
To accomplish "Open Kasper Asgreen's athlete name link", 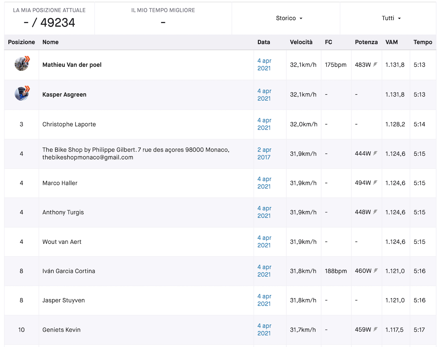I will point(64,95).
